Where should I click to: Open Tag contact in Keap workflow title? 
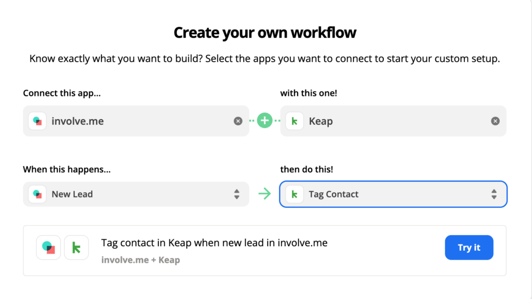[214, 243]
